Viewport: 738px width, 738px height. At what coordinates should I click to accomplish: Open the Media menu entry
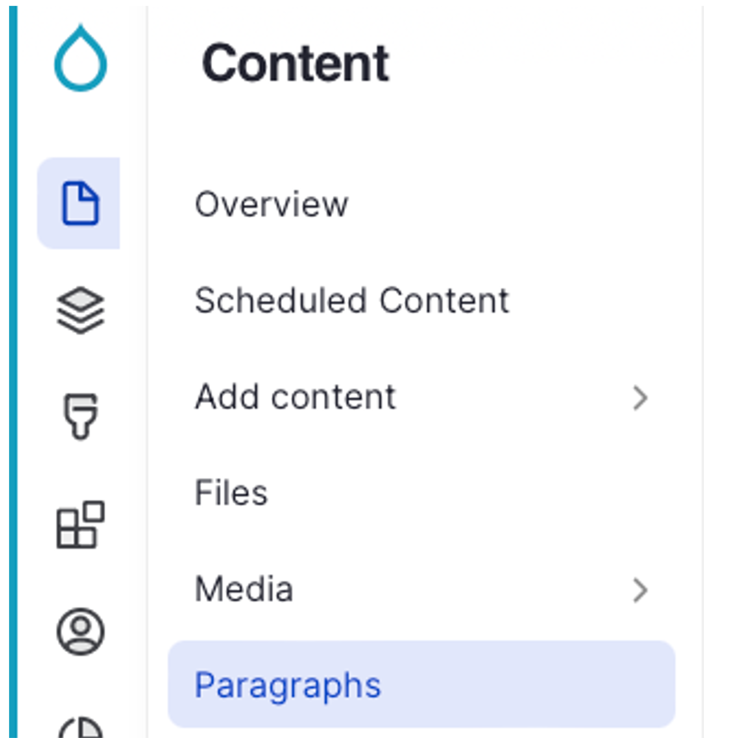(x=244, y=590)
